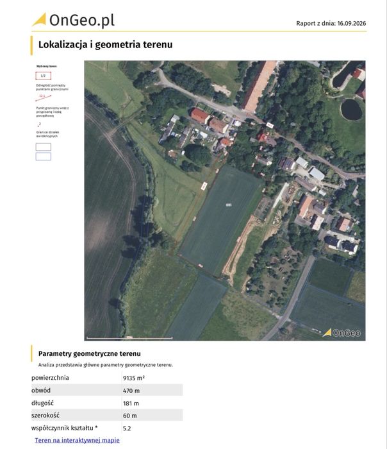Screen dimensions: 387x449
Task: Click the "Lokalizacja i geometria terenu" heading
Action: tap(105, 45)
